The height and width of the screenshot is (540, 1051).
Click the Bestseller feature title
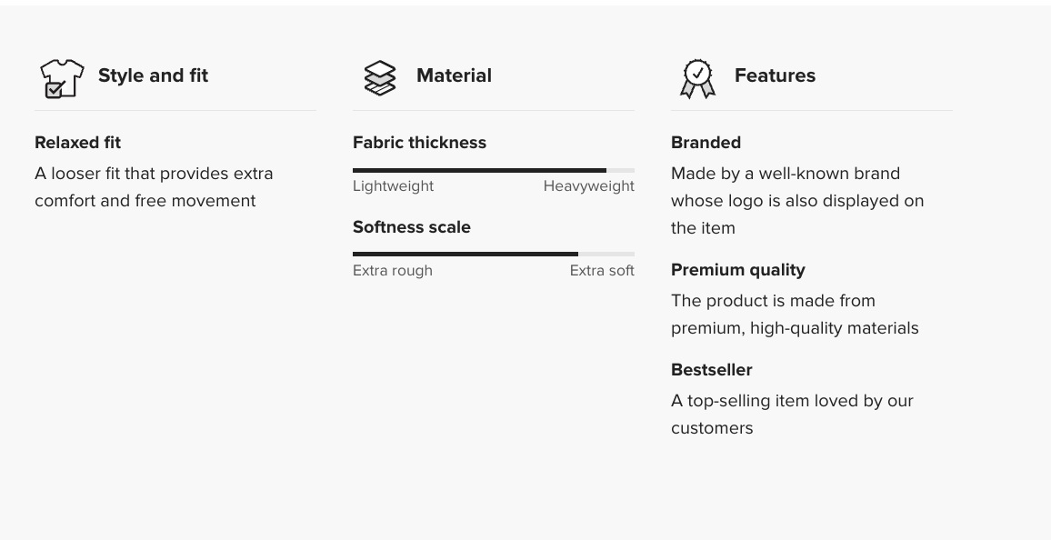pos(711,370)
